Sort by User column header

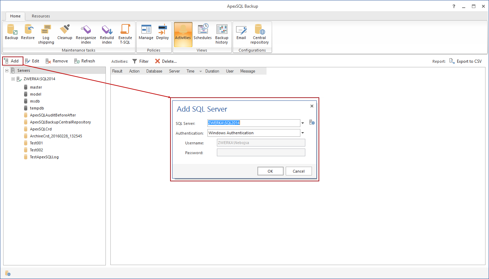tap(230, 71)
